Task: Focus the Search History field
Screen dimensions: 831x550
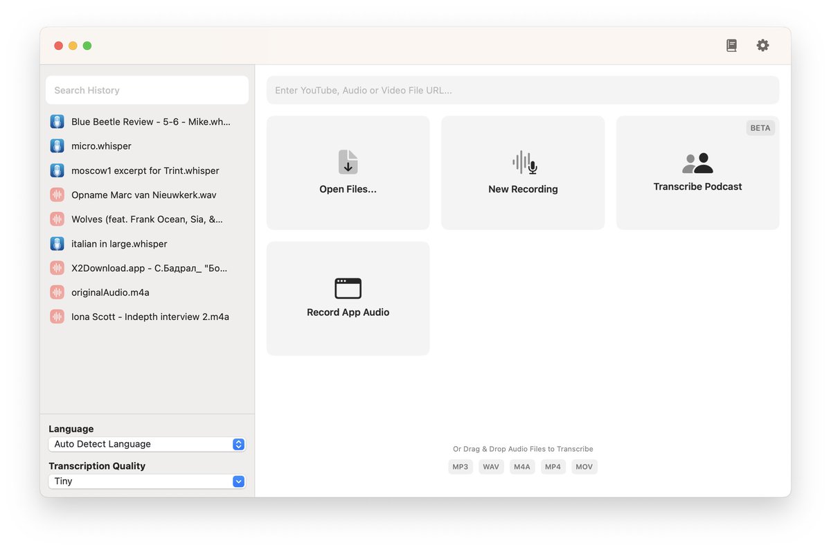Action: 147,90
